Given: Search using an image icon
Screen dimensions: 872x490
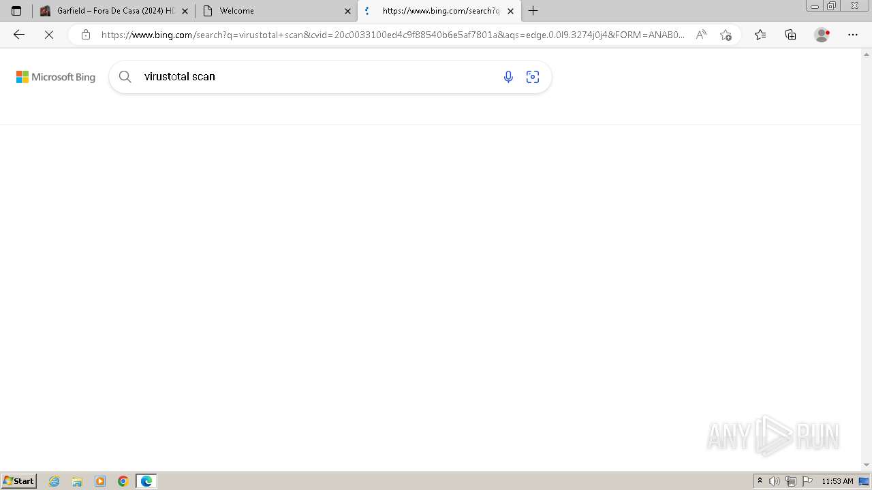Looking at the screenshot, I should point(533,77).
